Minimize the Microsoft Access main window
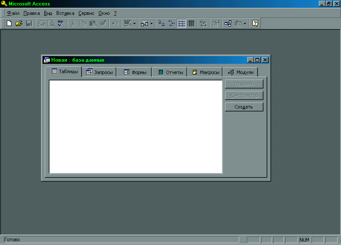 pos(322,4)
